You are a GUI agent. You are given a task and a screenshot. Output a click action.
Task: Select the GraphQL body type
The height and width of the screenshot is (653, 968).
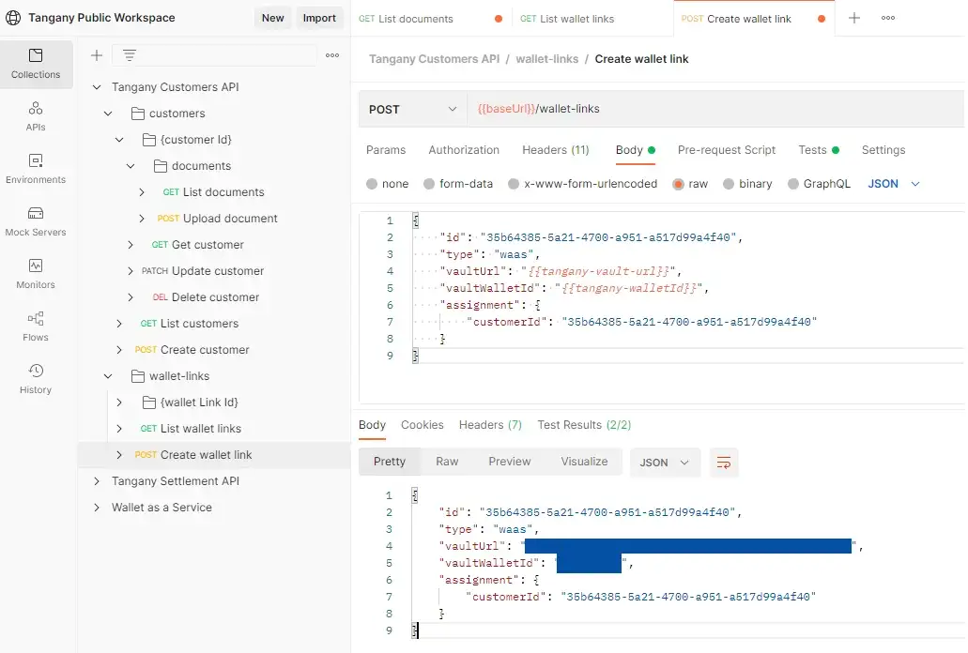pyautogui.click(x=793, y=184)
